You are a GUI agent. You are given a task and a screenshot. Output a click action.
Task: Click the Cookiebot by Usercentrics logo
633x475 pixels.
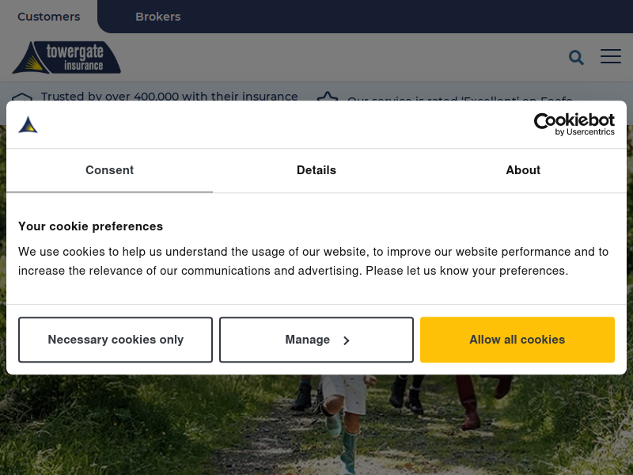(574, 124)
